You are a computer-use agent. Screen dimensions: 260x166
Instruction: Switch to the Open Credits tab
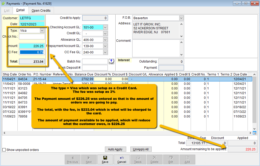pos(41,11)
